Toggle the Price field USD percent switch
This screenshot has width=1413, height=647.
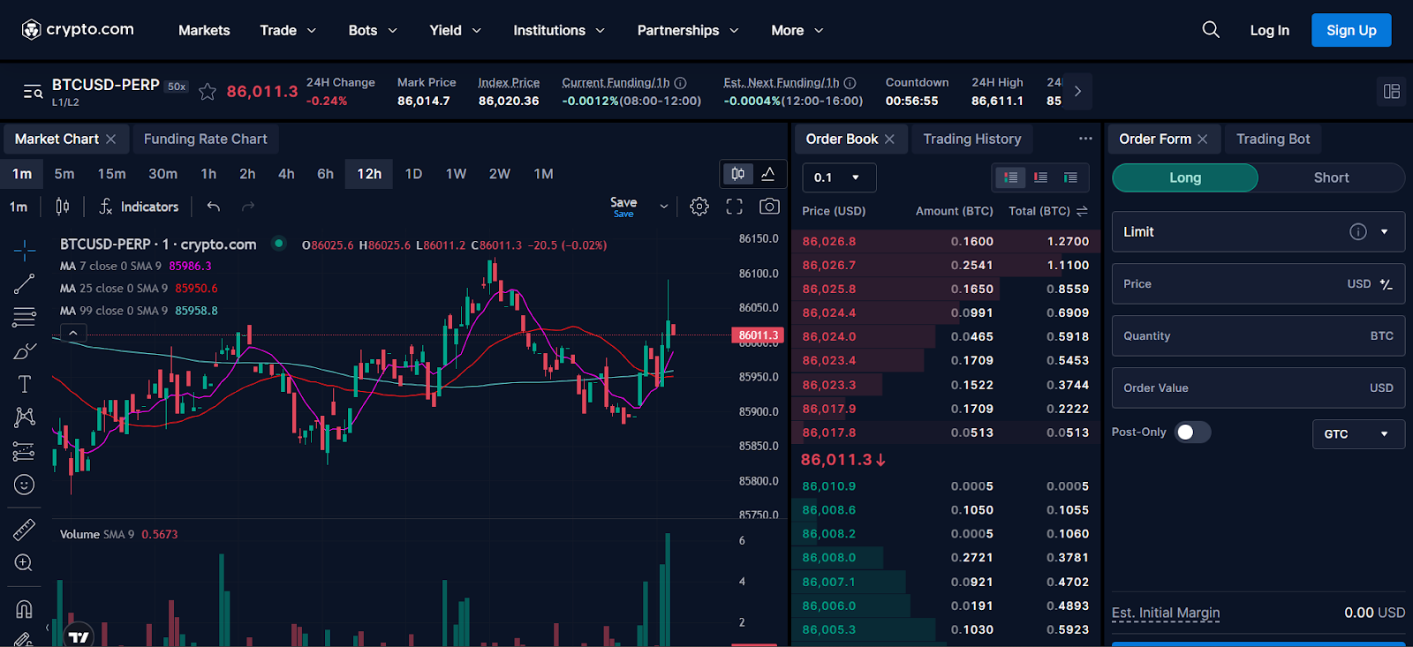click(x=1387, y=284)
